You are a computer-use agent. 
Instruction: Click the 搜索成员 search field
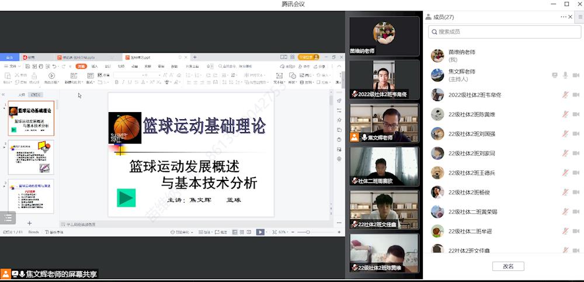(x=503, y=32)
